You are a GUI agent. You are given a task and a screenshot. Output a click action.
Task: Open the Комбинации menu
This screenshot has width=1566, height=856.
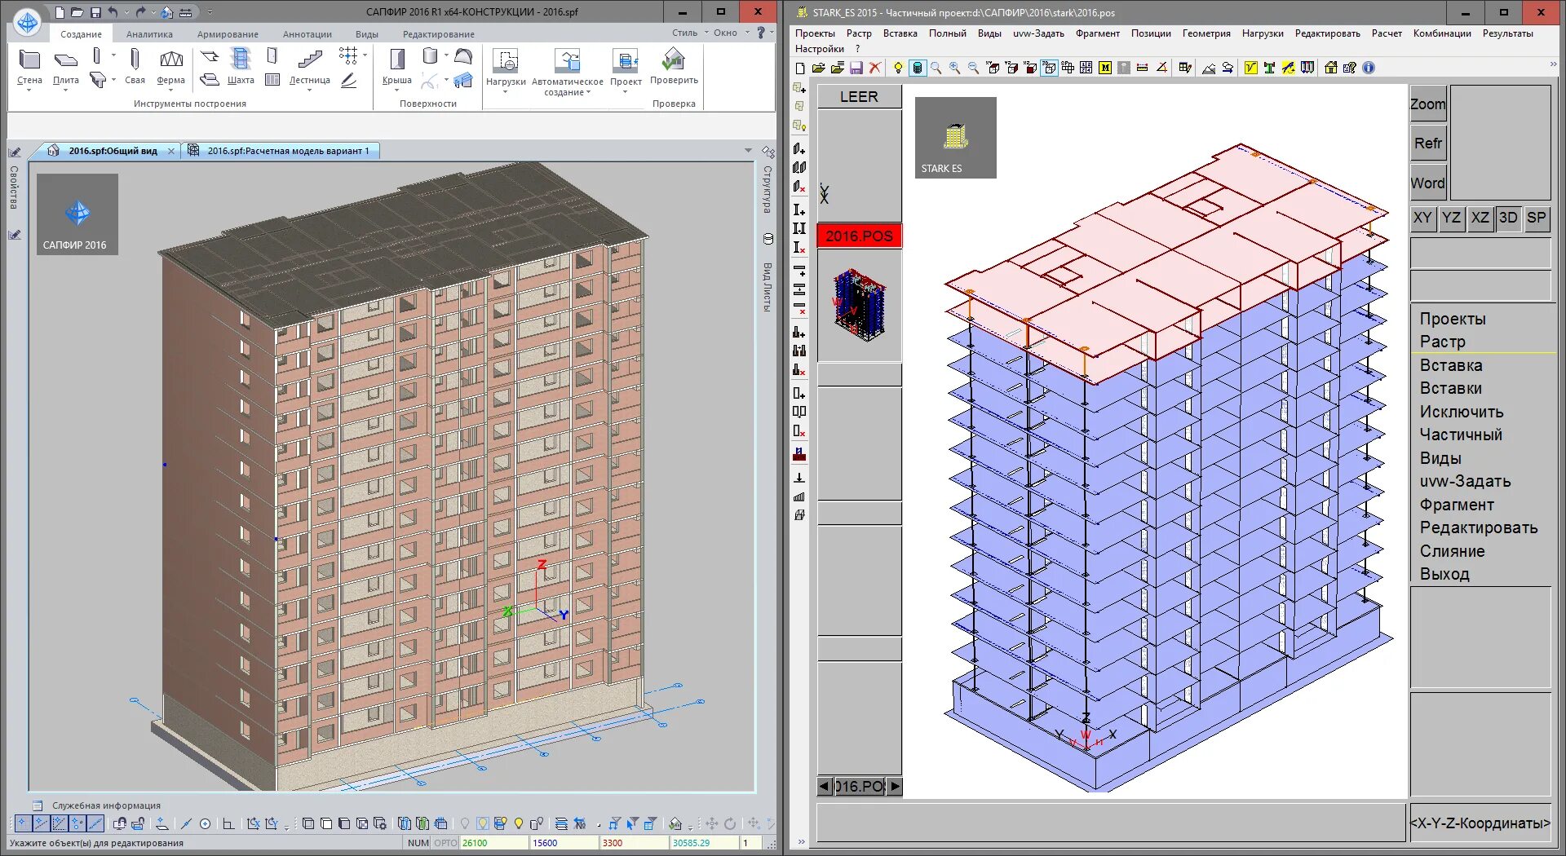coord(1442,33)
